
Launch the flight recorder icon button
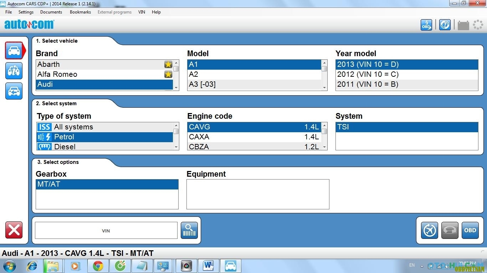pos(430,230)
